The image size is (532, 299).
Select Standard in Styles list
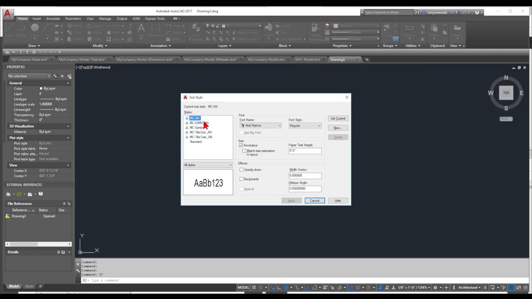click(196, 142)
